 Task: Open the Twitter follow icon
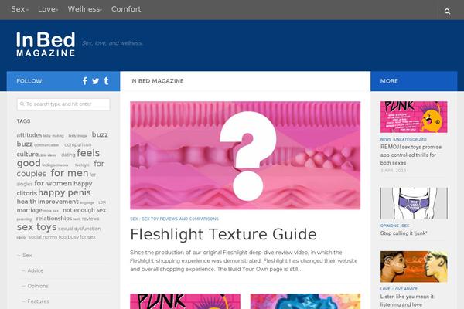coord(95,81)
